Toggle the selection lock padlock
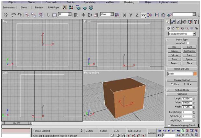The image size is (201, 138). point(81,131)
